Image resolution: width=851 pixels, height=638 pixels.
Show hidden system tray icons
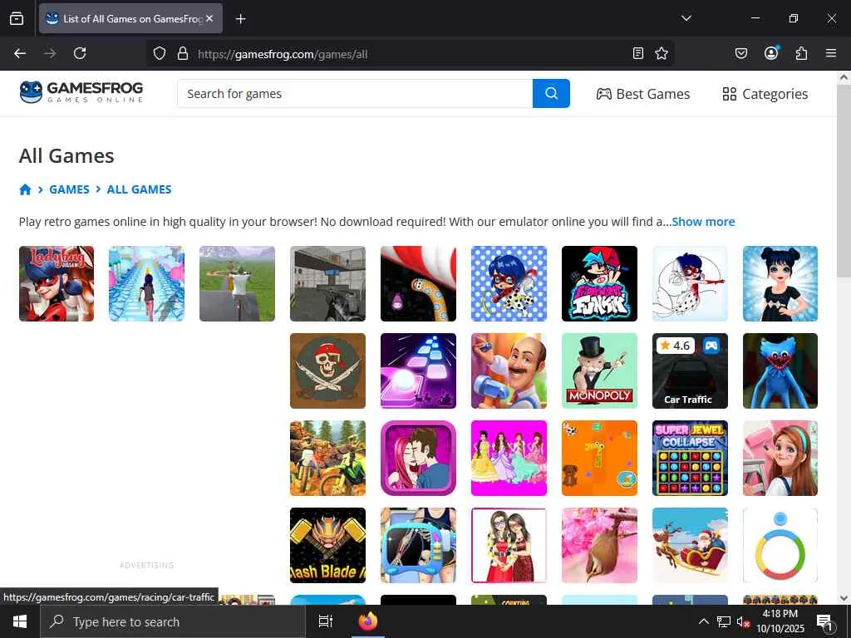pyautogui.click(x=703, y=621)
